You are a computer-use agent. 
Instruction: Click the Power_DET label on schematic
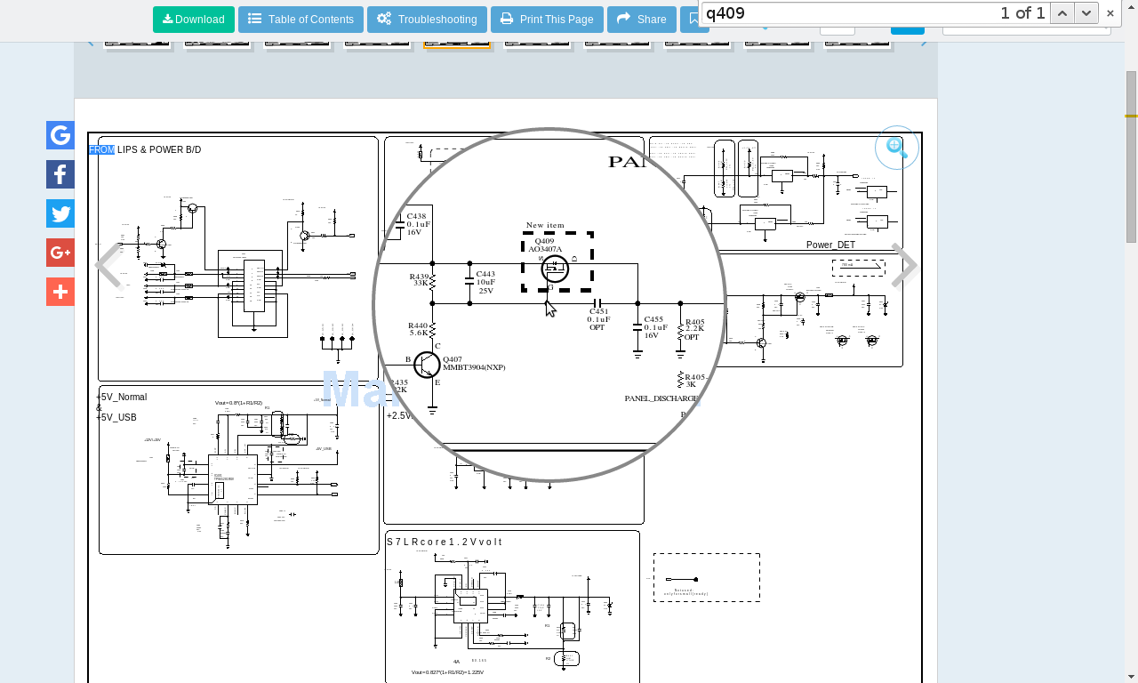[x=830, y=245]
